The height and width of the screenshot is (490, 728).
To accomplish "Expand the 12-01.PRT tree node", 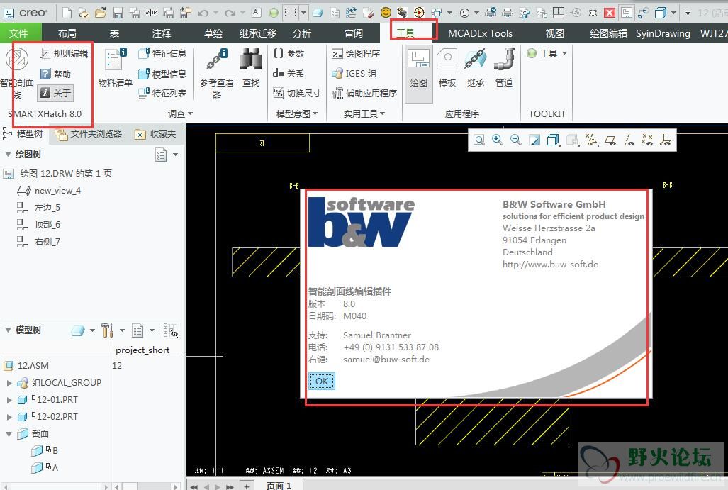I will [9, 400].
